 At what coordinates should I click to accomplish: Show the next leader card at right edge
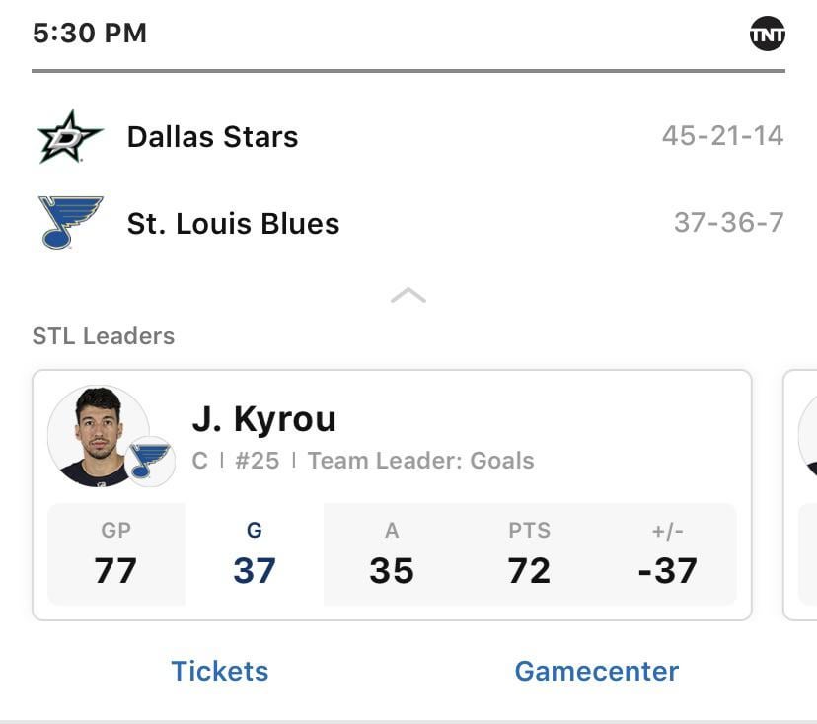[x=801, y=493]
